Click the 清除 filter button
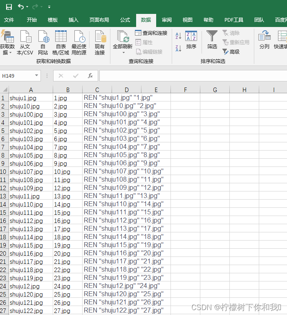Screen dimensions: 287x315 tap(231, 33)
